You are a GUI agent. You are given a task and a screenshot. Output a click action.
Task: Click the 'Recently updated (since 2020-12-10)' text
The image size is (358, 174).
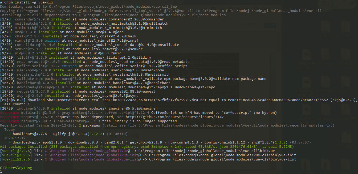(37, 125)
